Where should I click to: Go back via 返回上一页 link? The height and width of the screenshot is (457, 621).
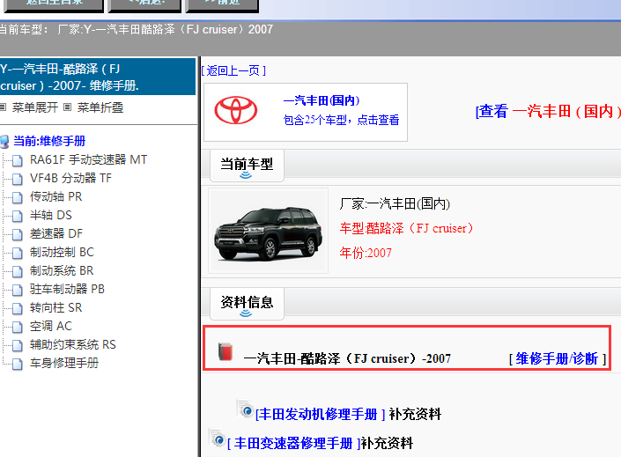tap(233, 71)
